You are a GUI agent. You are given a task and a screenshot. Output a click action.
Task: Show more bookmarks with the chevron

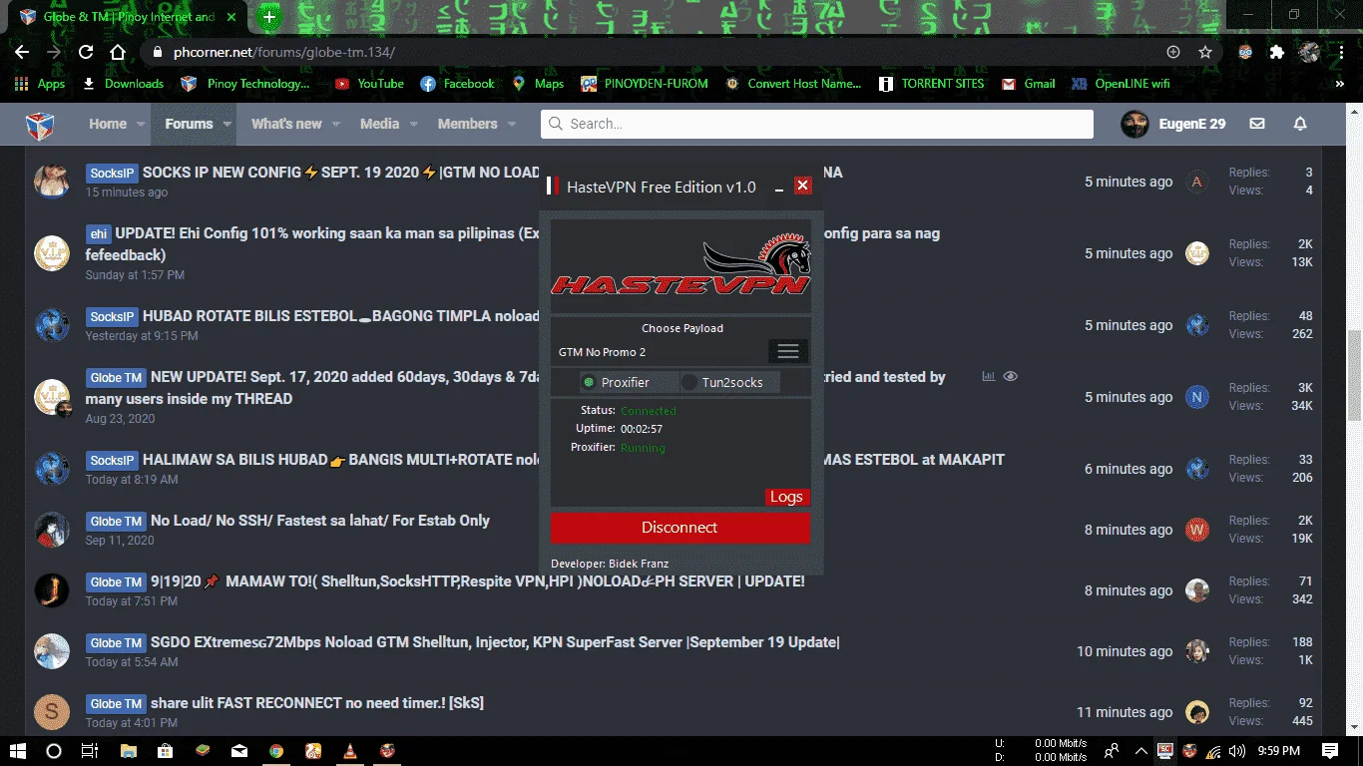(x=1340, y=84)
